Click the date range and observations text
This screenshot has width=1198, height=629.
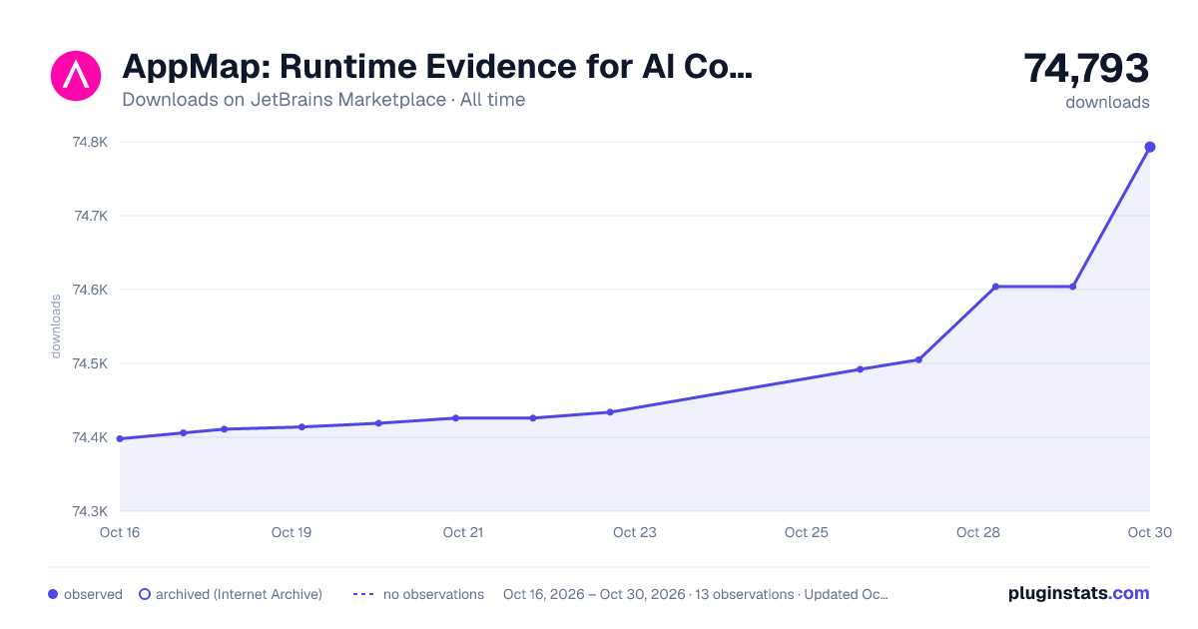click(x=696, y=594)
